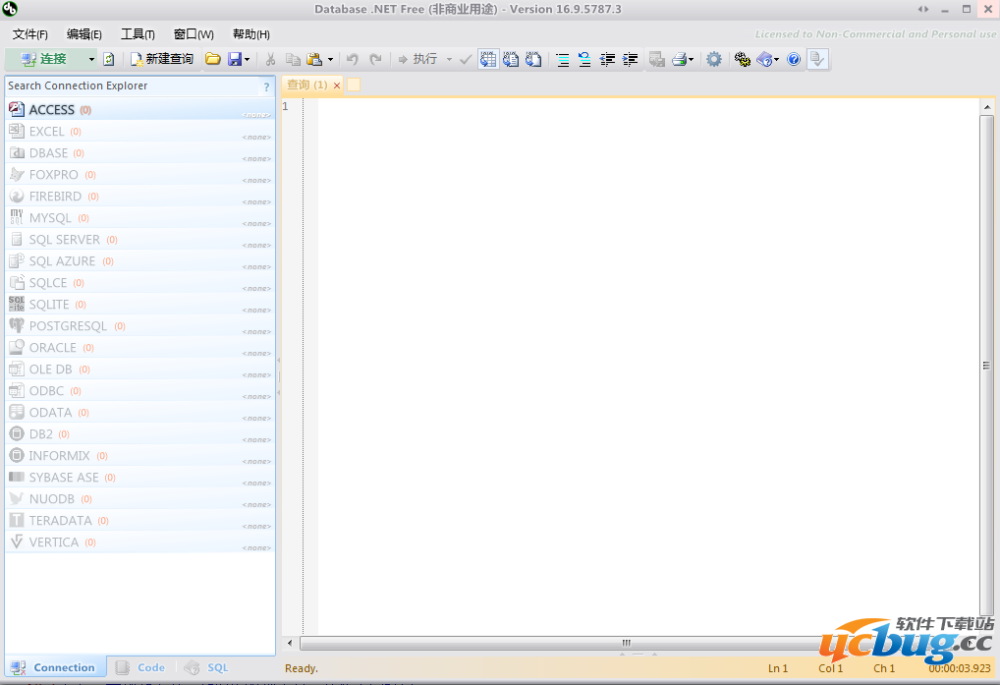1000x685 pixels.
Task: Open a file with the folder icon
Action: pyautogui.click(x=212, y=59)
